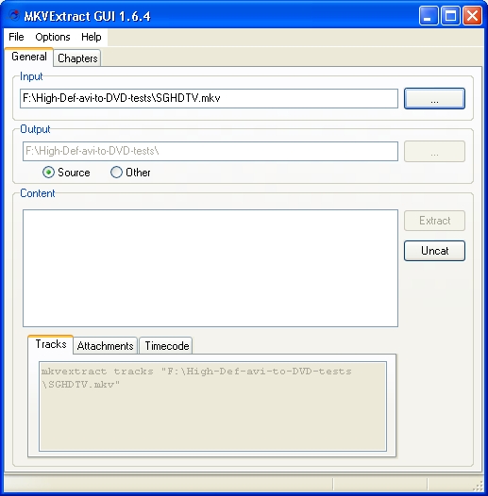Maximize the MKVExtract GUI window
This screenshot has width=488, height=496.
(450, 15)
